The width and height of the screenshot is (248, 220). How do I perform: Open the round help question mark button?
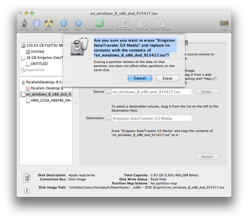27,190
